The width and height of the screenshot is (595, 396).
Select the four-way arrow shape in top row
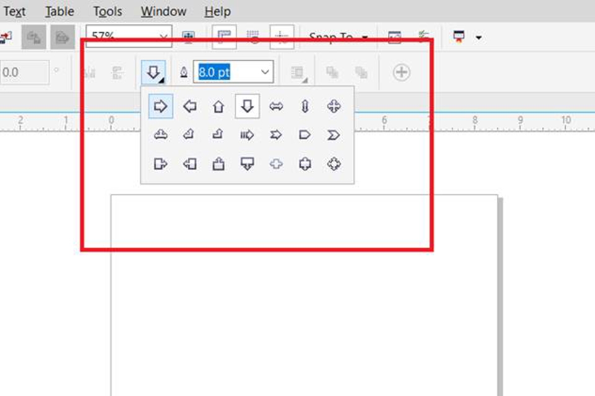click(x=333, y=106)
